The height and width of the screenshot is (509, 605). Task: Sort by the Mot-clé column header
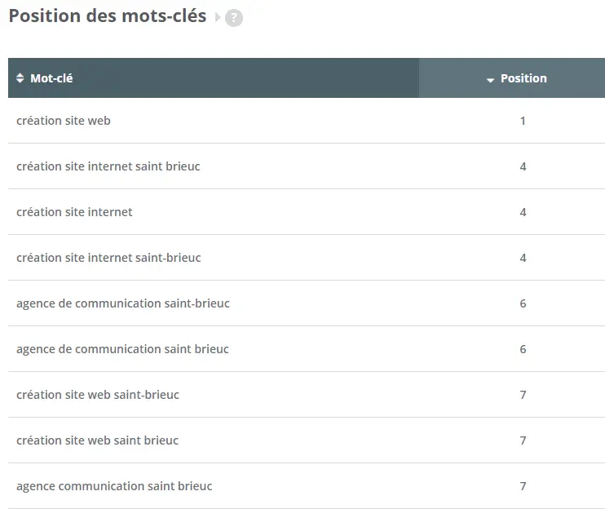tap(214, 78)
